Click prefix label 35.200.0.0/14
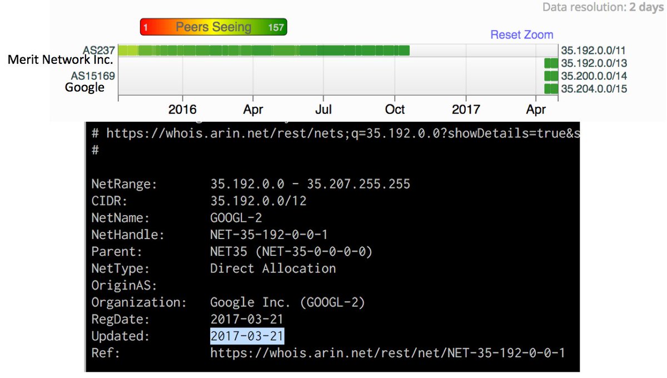 pos(594,76)
